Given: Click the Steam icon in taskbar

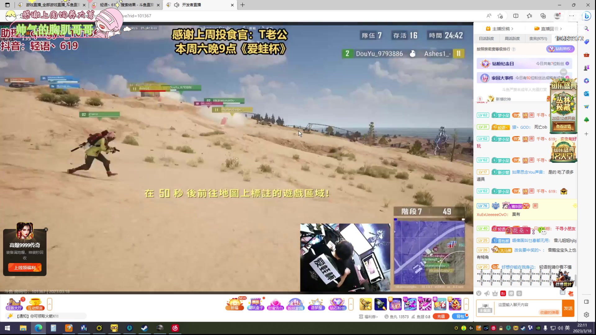Looking at the screenshot, I should (x=145, y=328).
